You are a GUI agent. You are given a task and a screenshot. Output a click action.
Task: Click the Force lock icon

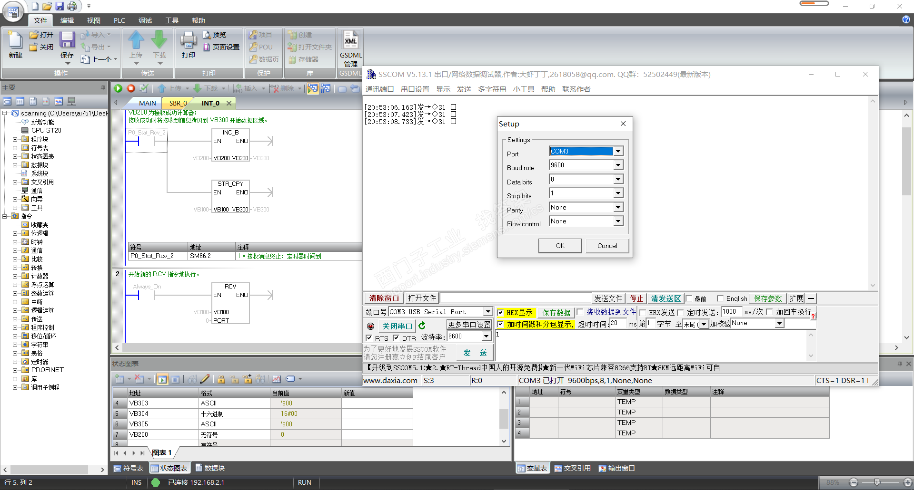tap(221, 379)
